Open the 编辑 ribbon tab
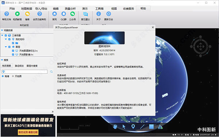The image size is (219, 137). pyautogui.click(x=56, y=8)
